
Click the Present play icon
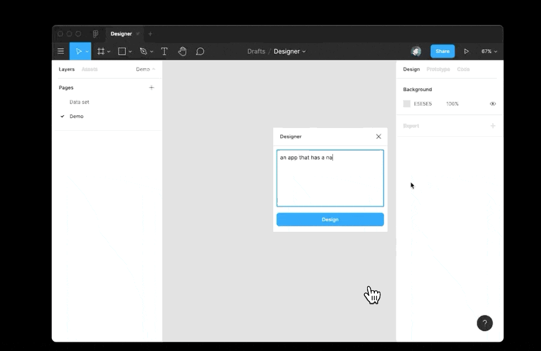[466, 51]
